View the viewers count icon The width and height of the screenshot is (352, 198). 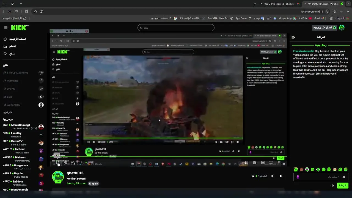tap(253, 176)
